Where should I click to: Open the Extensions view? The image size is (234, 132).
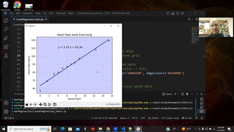pos(6,47)
